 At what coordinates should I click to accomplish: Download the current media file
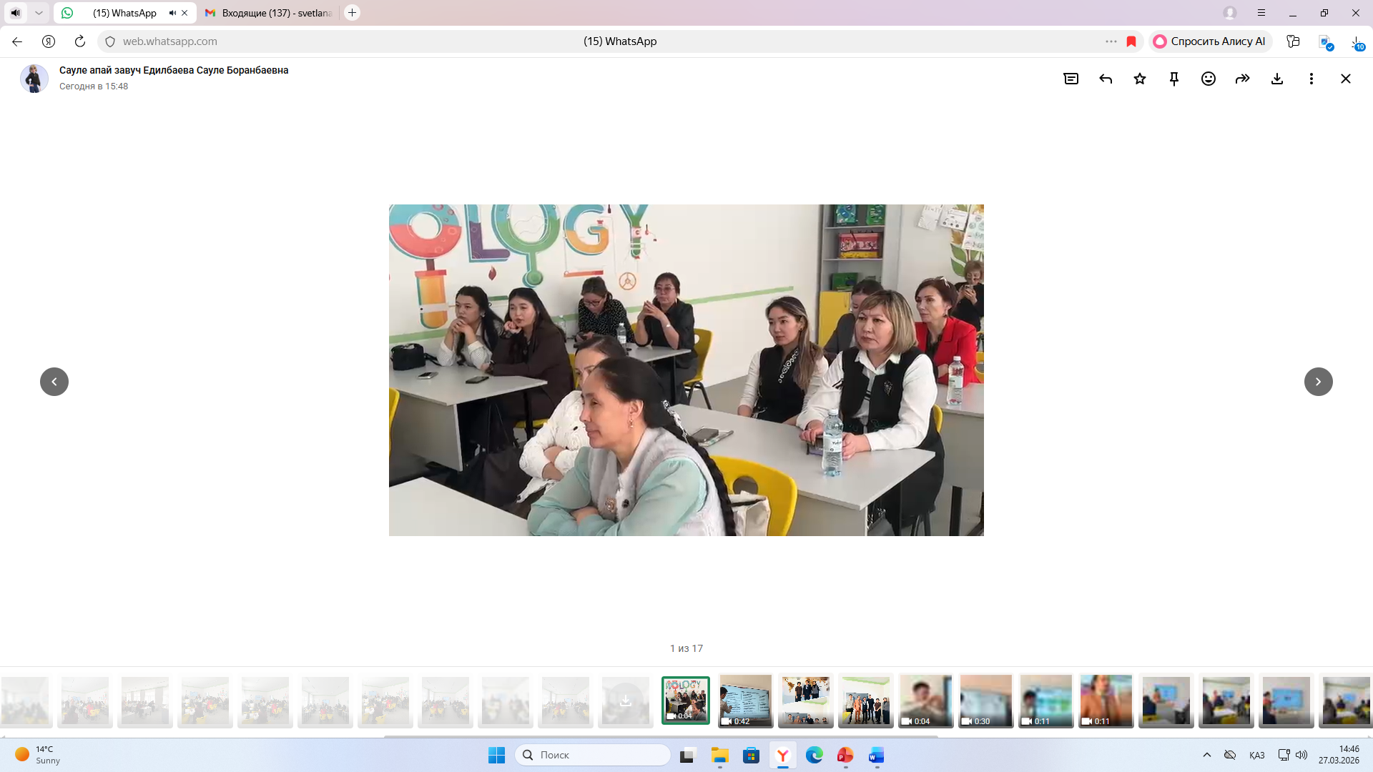click(x=1277, y=79)
